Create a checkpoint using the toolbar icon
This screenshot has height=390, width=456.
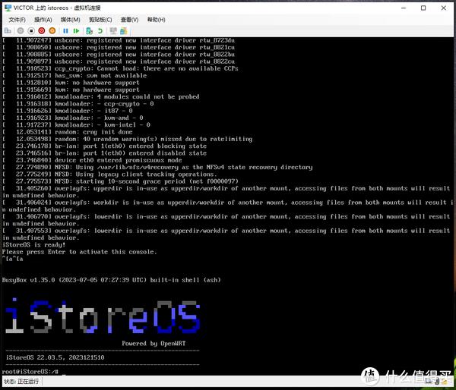click(x=89, y=31)
